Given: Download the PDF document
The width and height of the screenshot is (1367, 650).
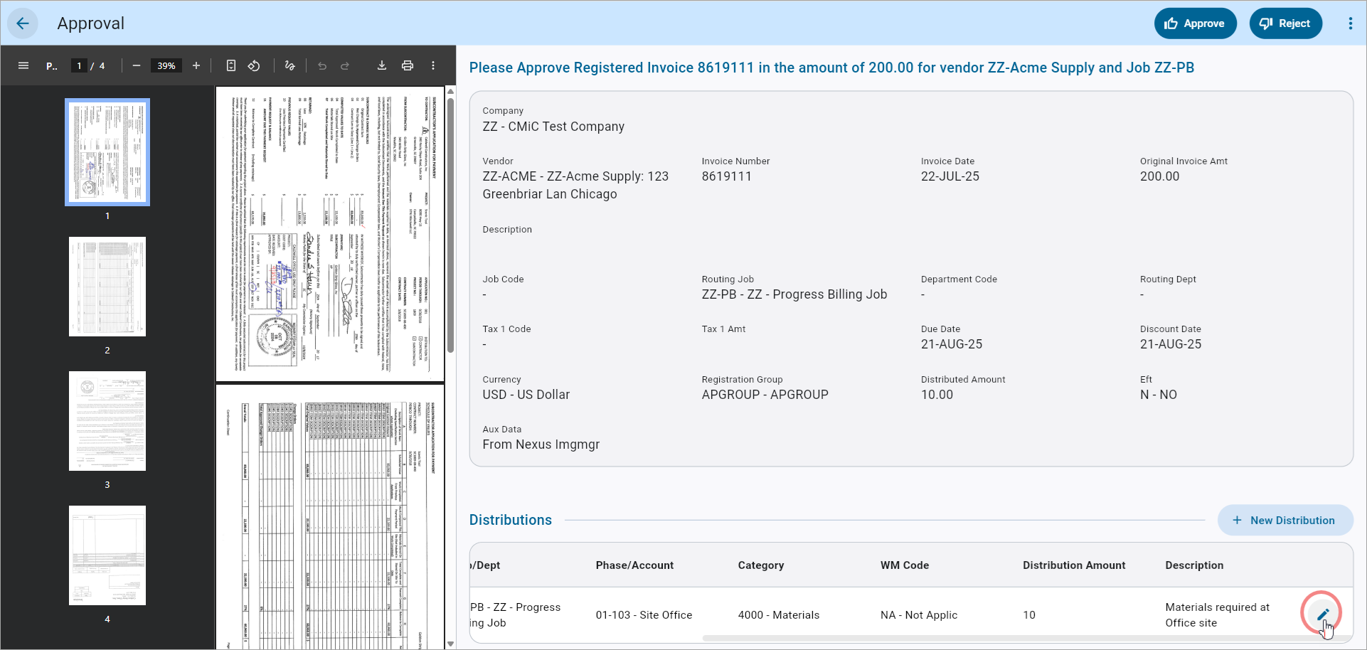Looking at the screenshot, I should [x=382, y=65].
